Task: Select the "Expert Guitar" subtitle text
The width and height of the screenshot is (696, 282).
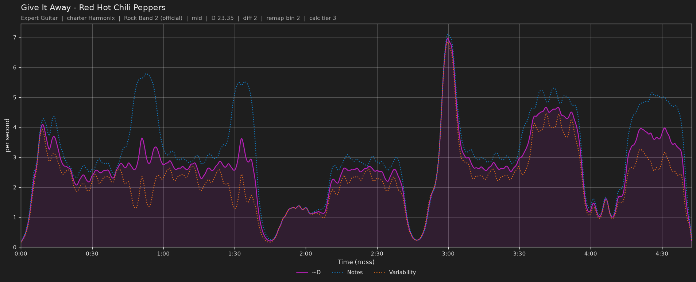Action: (x=39, y=18)
